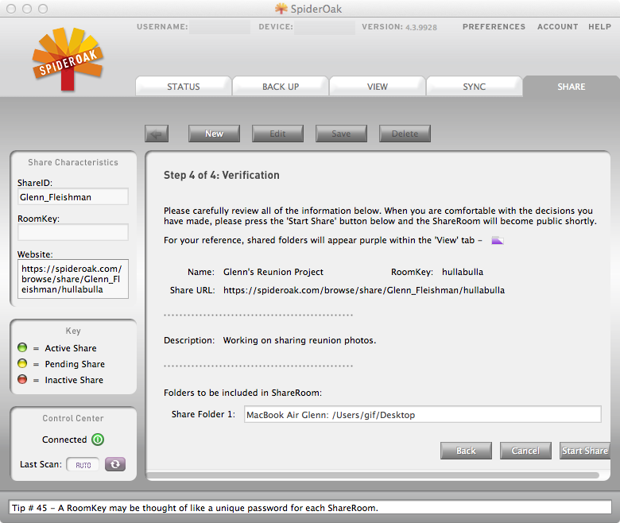Click the red Inactive Share indicator

coord(22,380)
